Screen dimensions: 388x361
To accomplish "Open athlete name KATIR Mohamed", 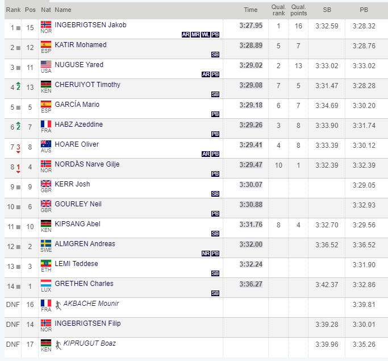I will coord(81,45).
